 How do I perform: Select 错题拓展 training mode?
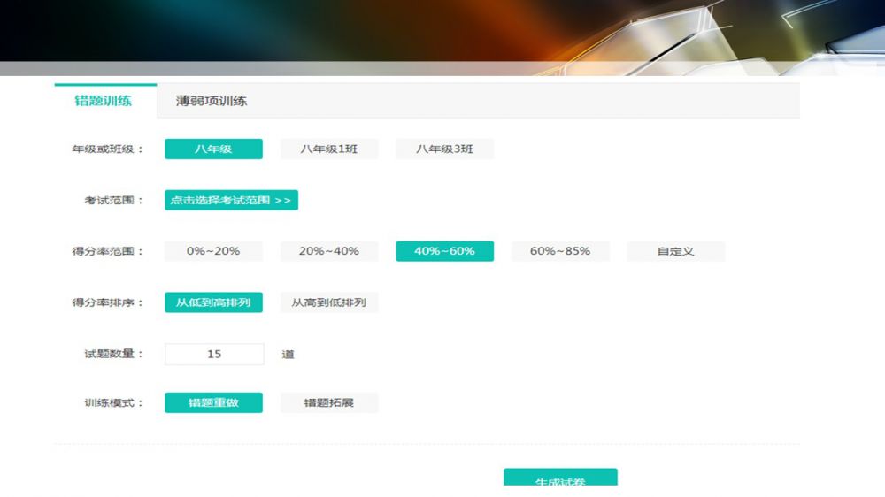coord(329,403)
